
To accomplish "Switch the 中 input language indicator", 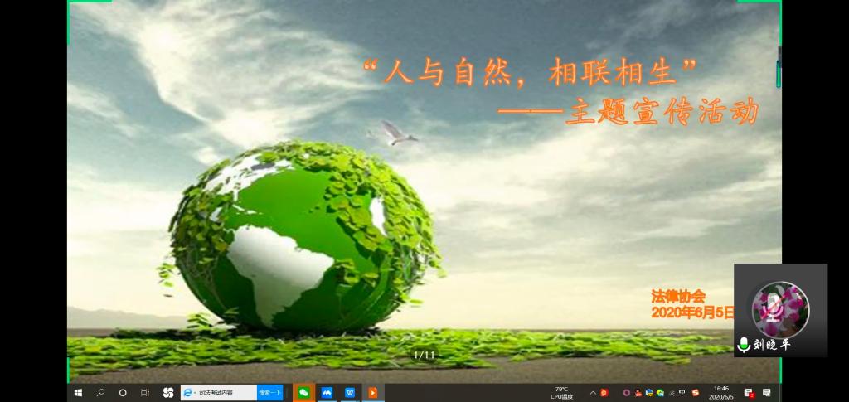I will 682,392.
